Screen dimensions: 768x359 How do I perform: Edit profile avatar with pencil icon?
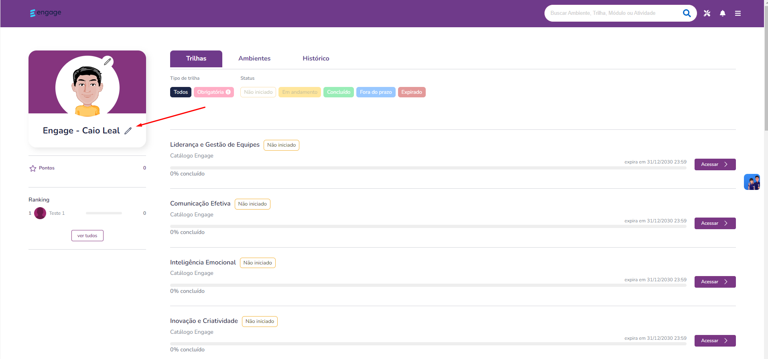tap(108, 61)
